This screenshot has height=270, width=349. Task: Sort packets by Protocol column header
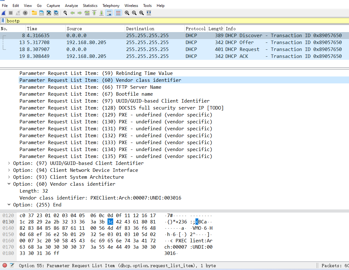[x=195, y=29]
